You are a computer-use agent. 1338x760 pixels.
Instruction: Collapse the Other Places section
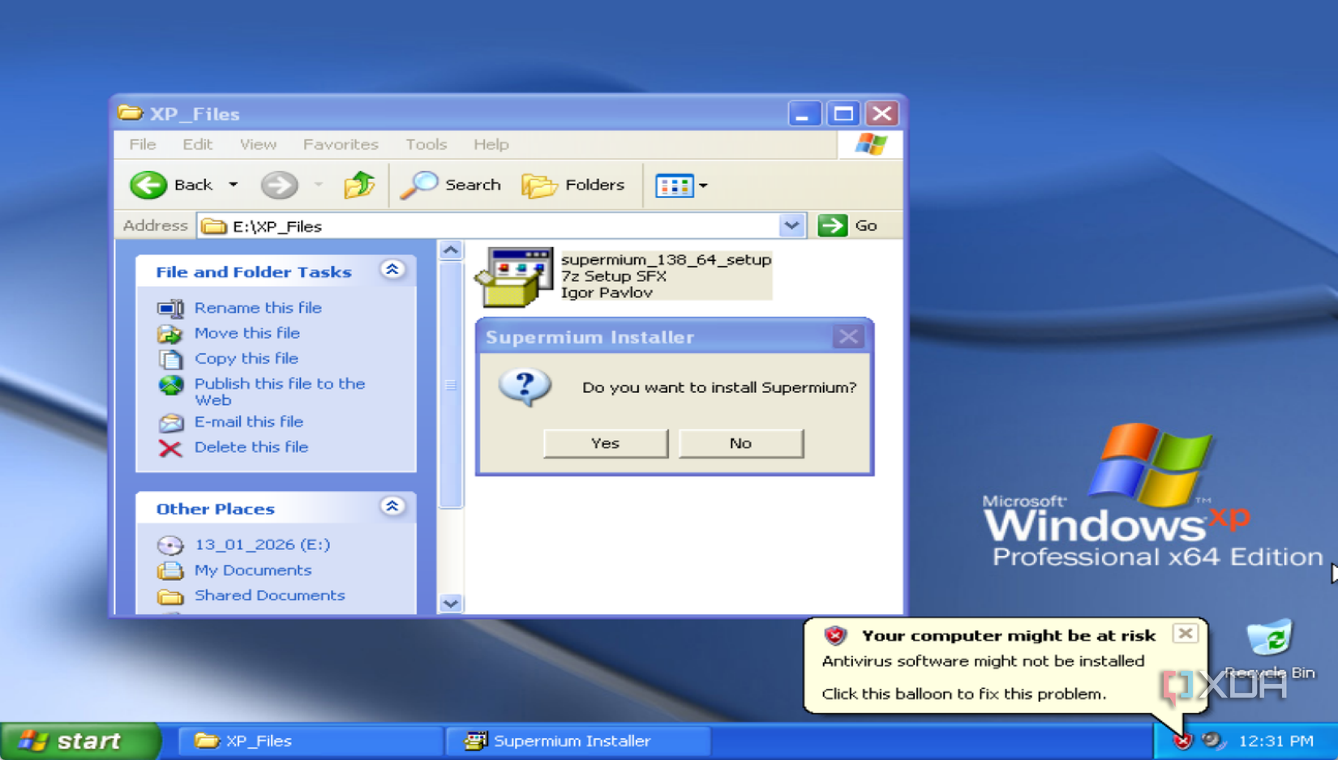[x=392, y=506]
